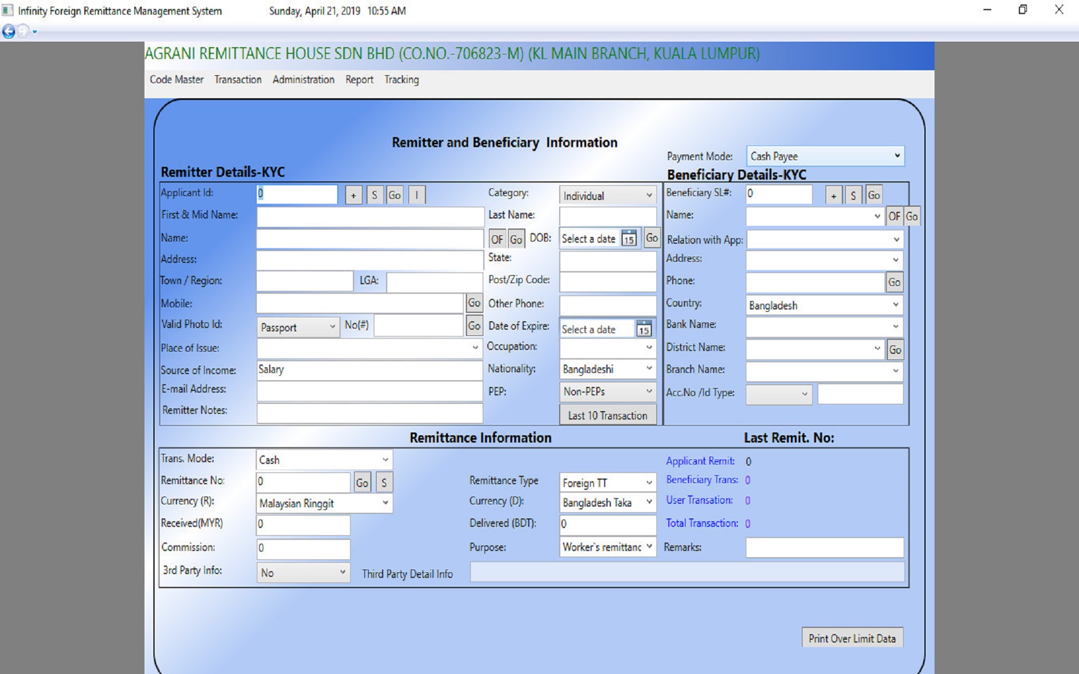Open the DOB calendar picker icon

coord(629,239)
